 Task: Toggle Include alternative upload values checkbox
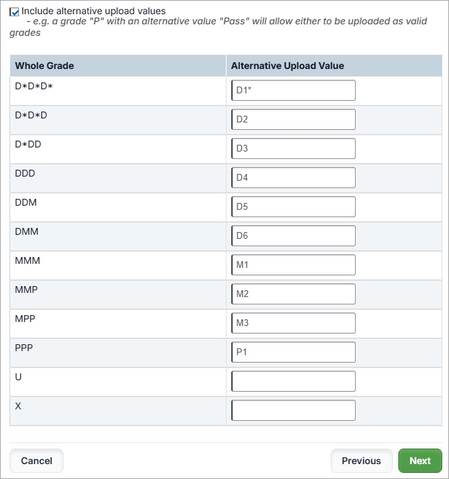[x=15, y=12]
